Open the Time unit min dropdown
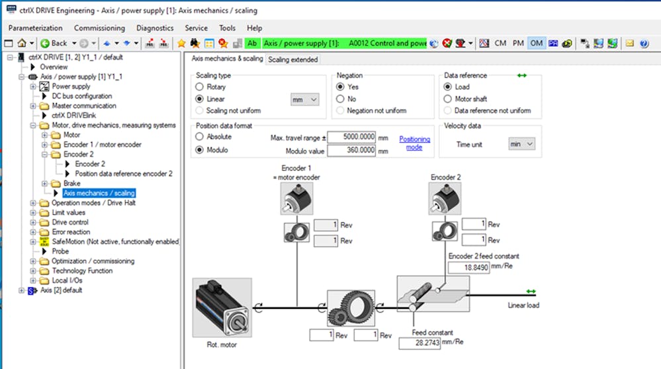Viewport: 661px width, 369px height. 521,144
